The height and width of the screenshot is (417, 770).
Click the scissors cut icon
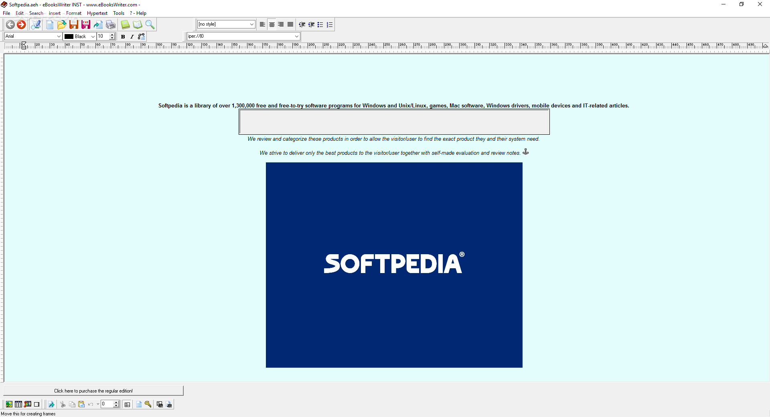[63, 404]
